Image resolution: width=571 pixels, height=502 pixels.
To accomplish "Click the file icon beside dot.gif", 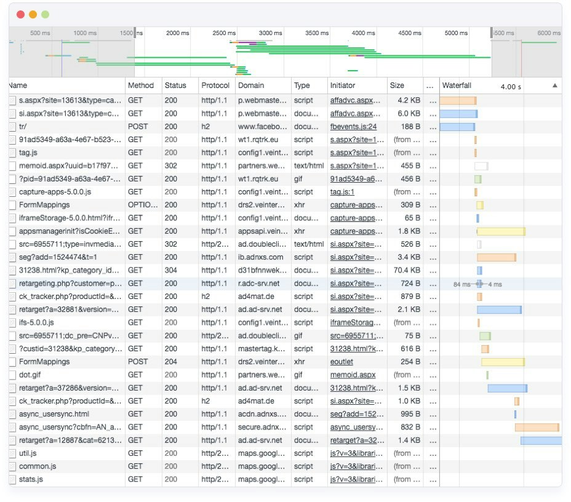I will pyautogui.click(x=13, y=375).
